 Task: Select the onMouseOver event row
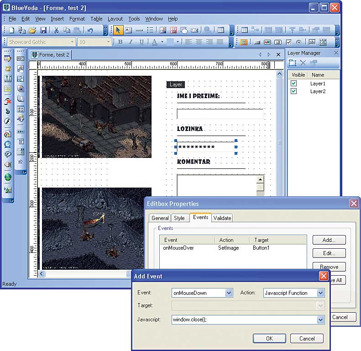[233, 248]
